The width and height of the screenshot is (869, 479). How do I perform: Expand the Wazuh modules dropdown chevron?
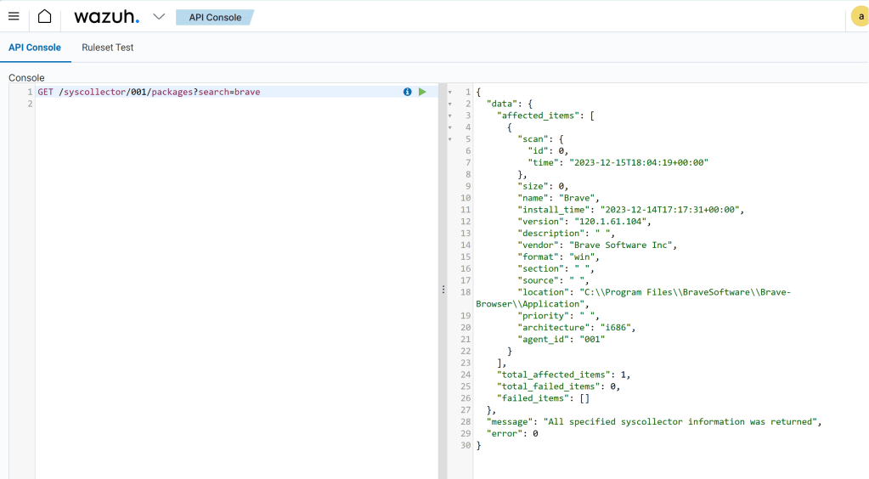[x=159, y=17]
